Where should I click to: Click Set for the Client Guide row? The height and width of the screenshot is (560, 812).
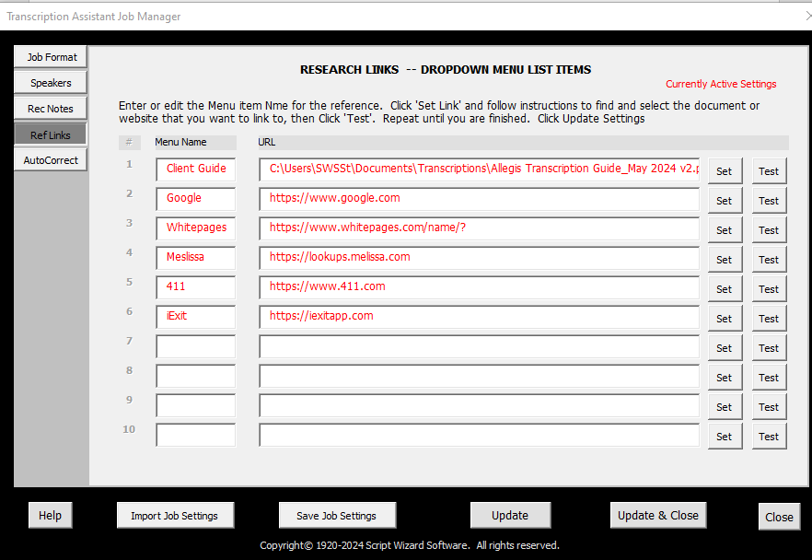coord(725,171)
